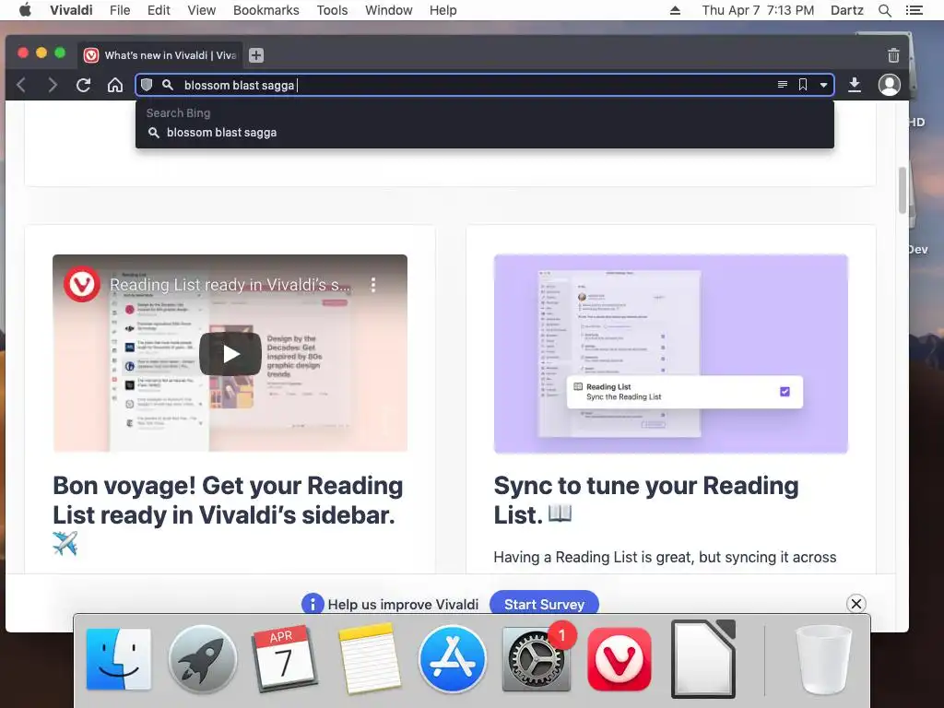Click the date and time in menu bar
944x708 pixels.
click(x=758, y=10)
